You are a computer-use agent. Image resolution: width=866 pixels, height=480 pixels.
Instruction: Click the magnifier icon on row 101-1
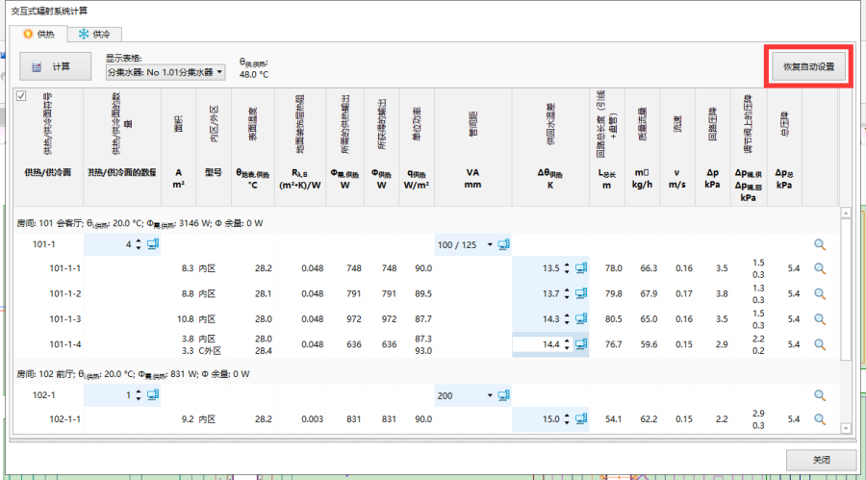(x=820, y=244)
